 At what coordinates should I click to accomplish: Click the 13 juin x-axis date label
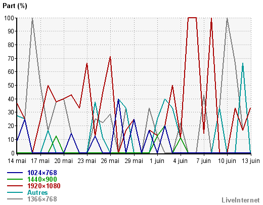[x=251, y=161]
